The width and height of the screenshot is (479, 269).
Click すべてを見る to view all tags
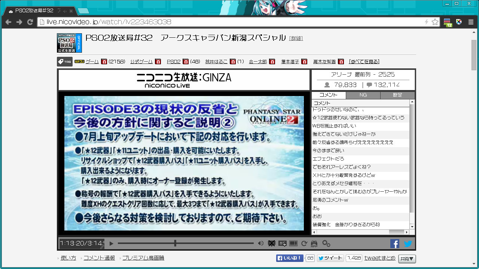[364, 62]
